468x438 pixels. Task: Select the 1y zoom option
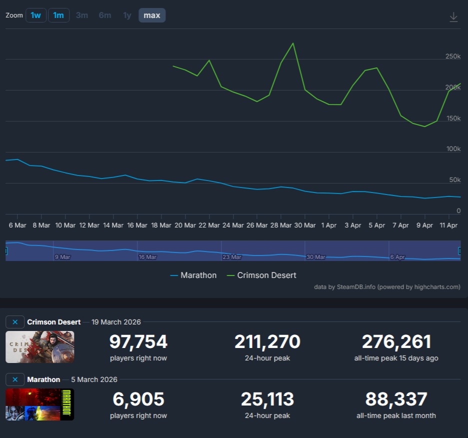click(x=127, y=15)
